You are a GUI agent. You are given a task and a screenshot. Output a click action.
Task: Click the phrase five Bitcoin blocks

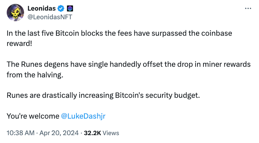[x=72, y=33]
